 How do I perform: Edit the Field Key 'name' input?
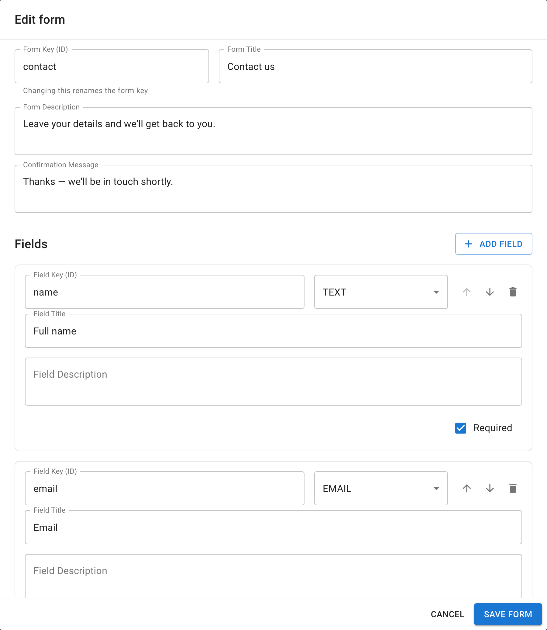click(164, 292)
